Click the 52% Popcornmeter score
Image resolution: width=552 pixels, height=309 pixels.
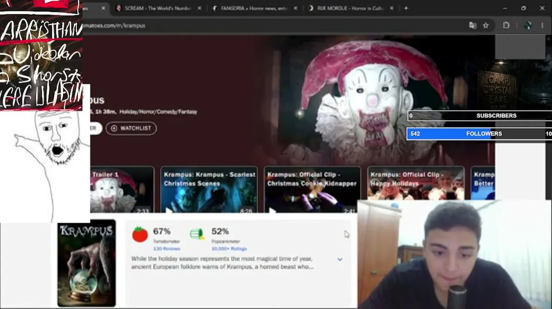coord(220,231)
